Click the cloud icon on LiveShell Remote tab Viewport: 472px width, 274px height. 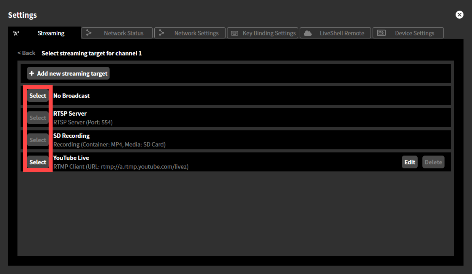pyautogui.click(x=308, y=33)
